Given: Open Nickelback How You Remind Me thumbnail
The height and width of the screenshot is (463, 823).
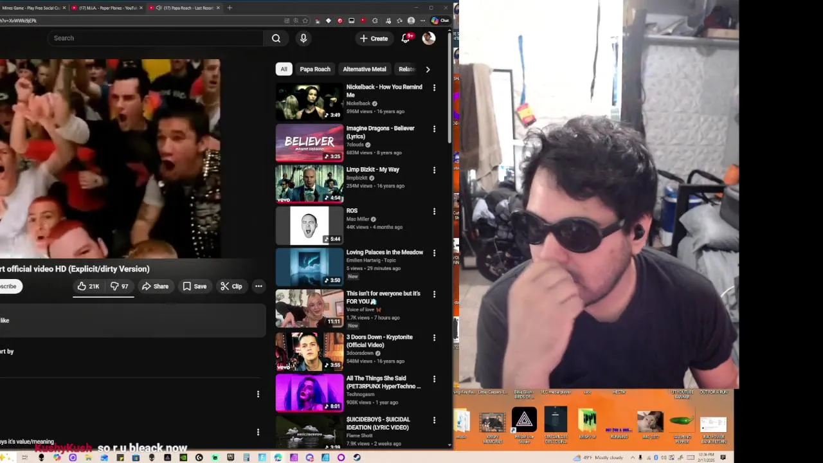Looking at the screenshot, I should point(309,102).
